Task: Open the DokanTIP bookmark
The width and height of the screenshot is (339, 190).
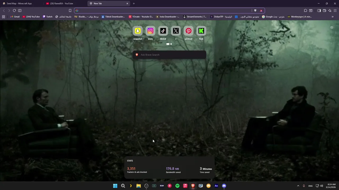Action: click(221, 17)
